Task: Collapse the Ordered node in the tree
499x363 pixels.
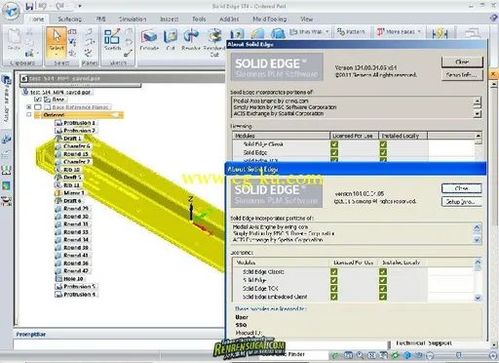Action: (29, 115)
